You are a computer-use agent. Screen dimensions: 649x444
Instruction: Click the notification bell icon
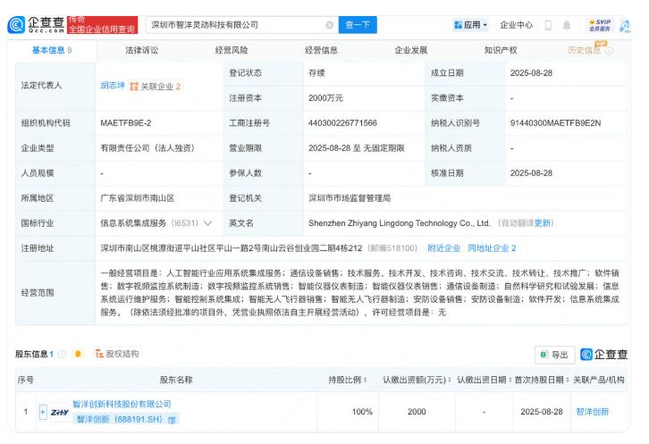click(x=567, y=25)
